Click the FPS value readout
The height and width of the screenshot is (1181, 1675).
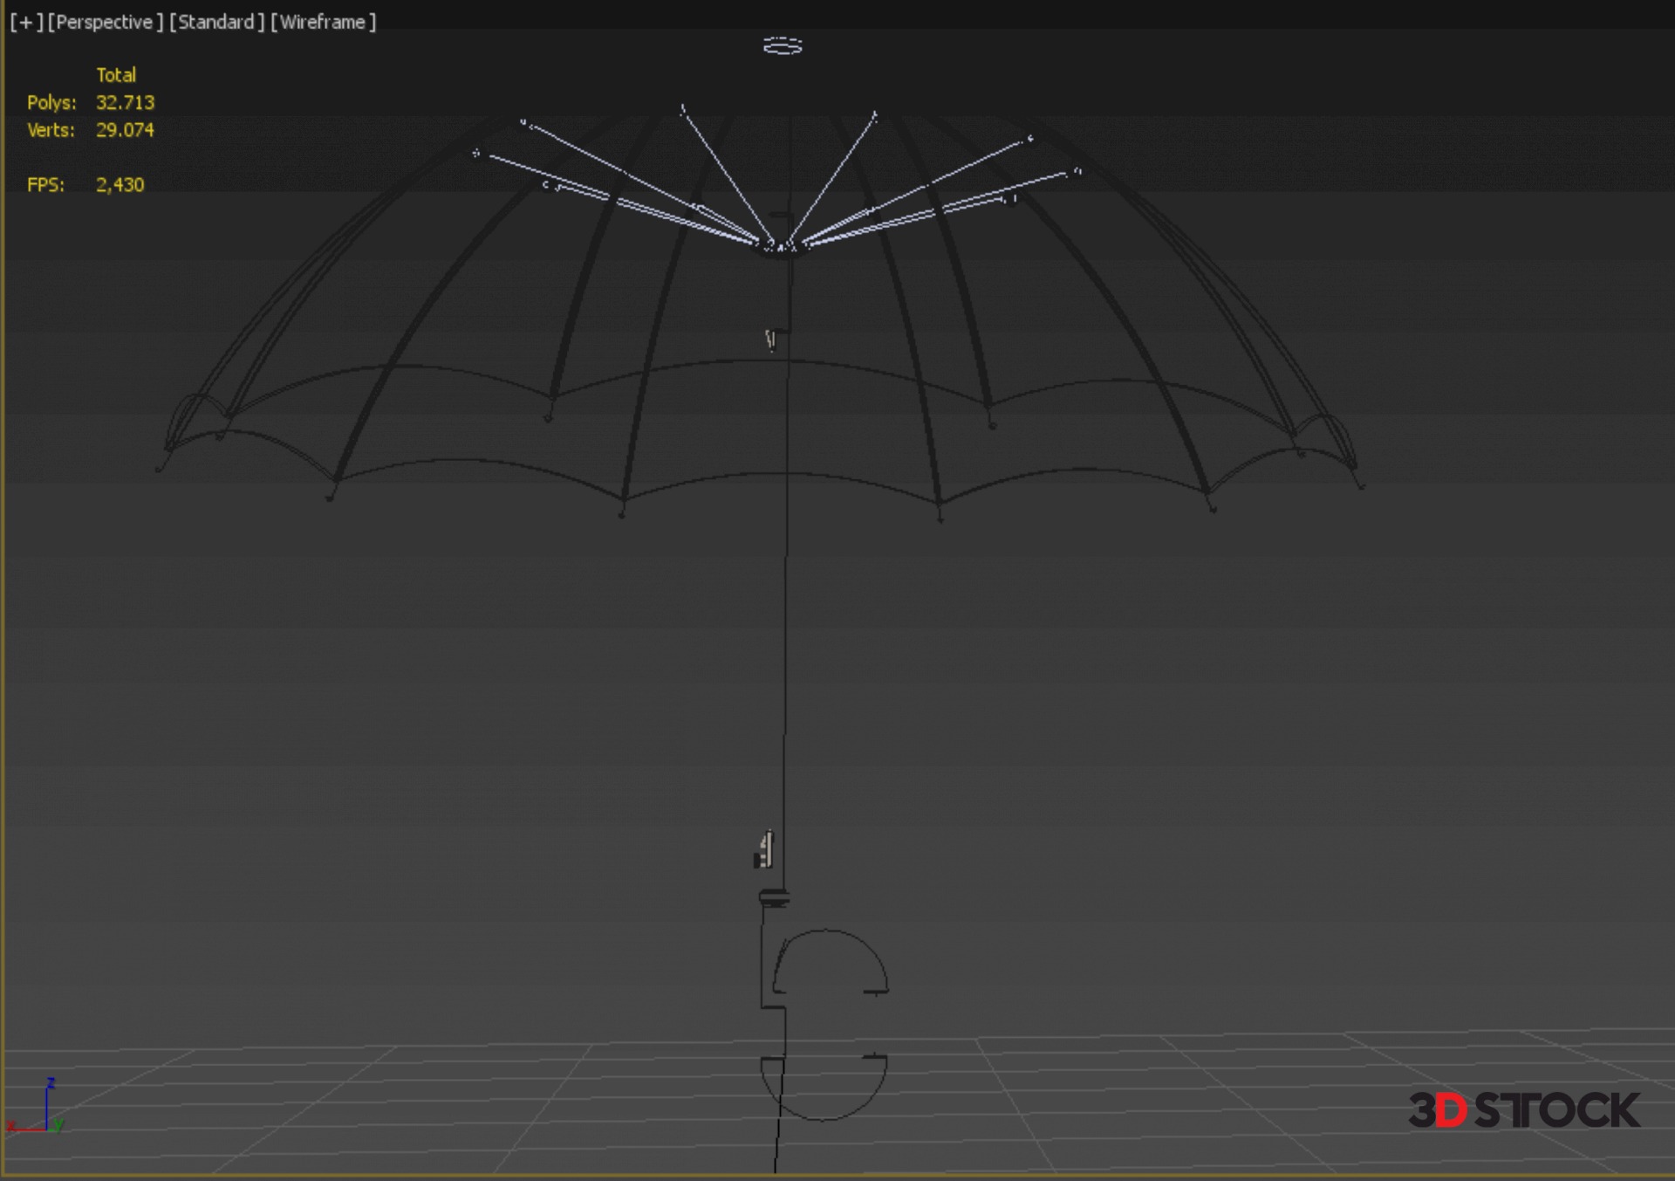120,185
